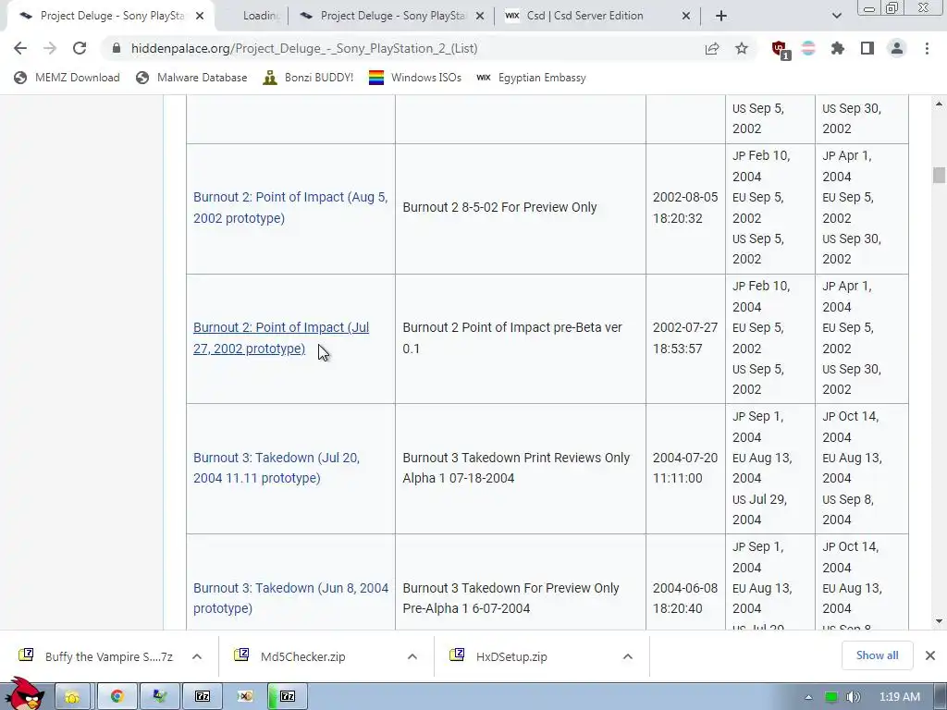Open the uBlock shield extension icon

tap(780, 49)
